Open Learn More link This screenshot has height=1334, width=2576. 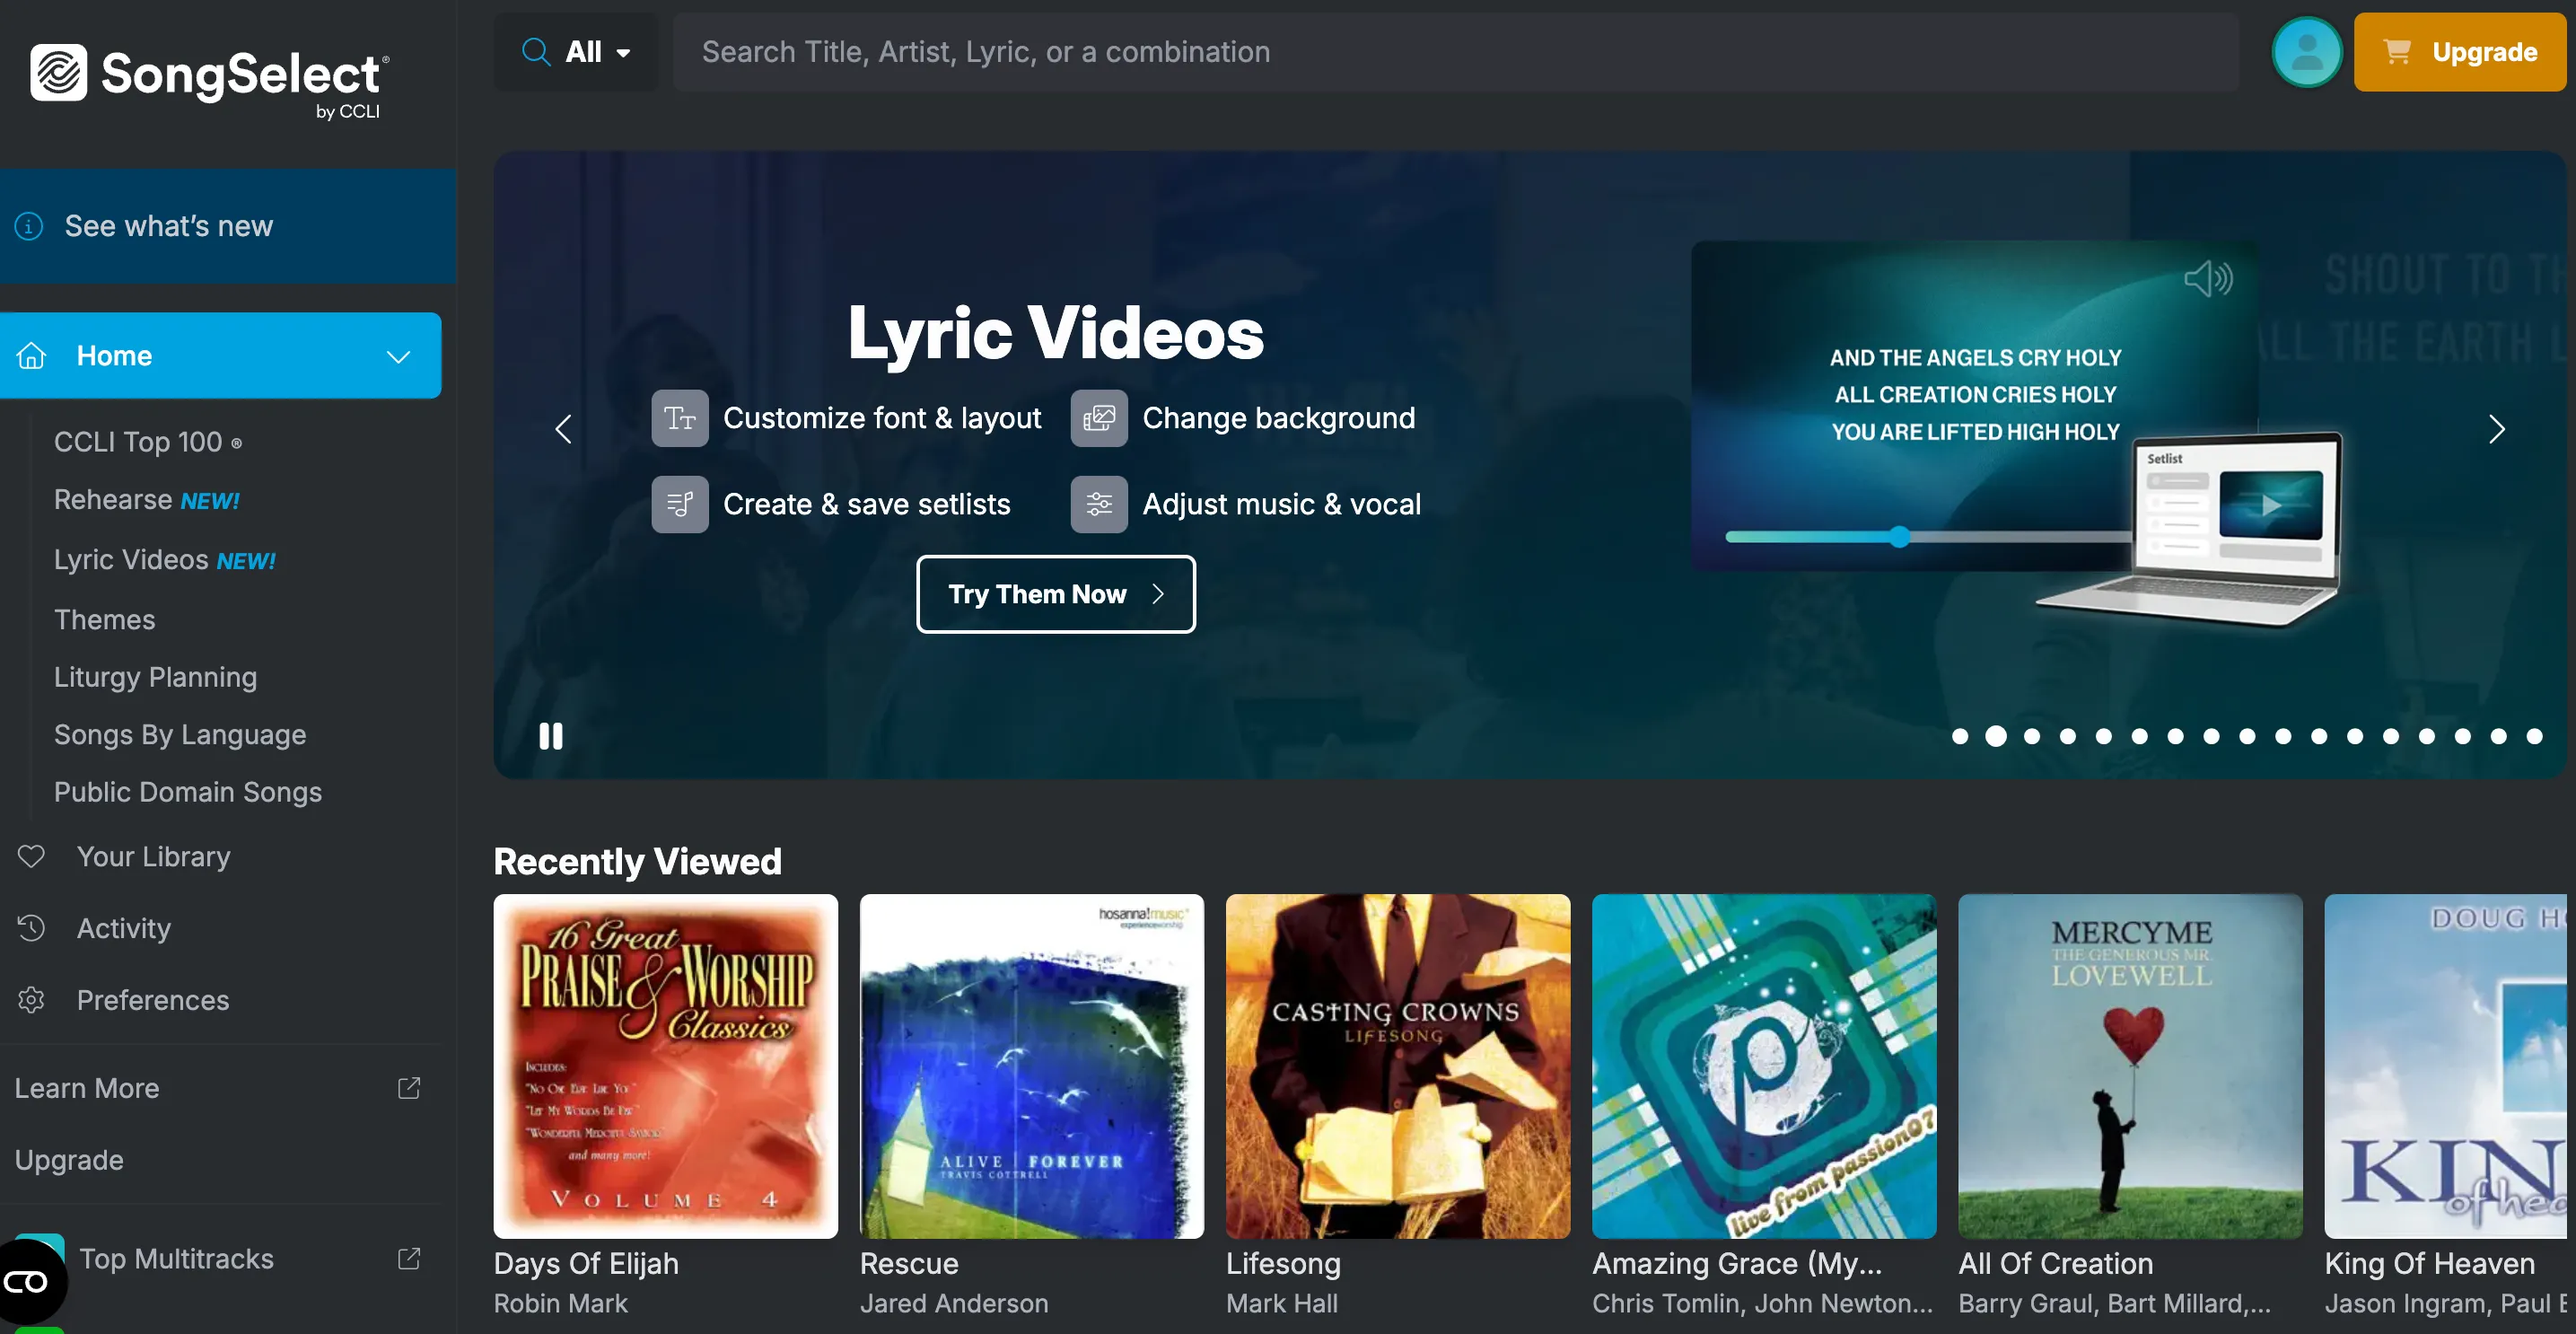(87, 1088)
